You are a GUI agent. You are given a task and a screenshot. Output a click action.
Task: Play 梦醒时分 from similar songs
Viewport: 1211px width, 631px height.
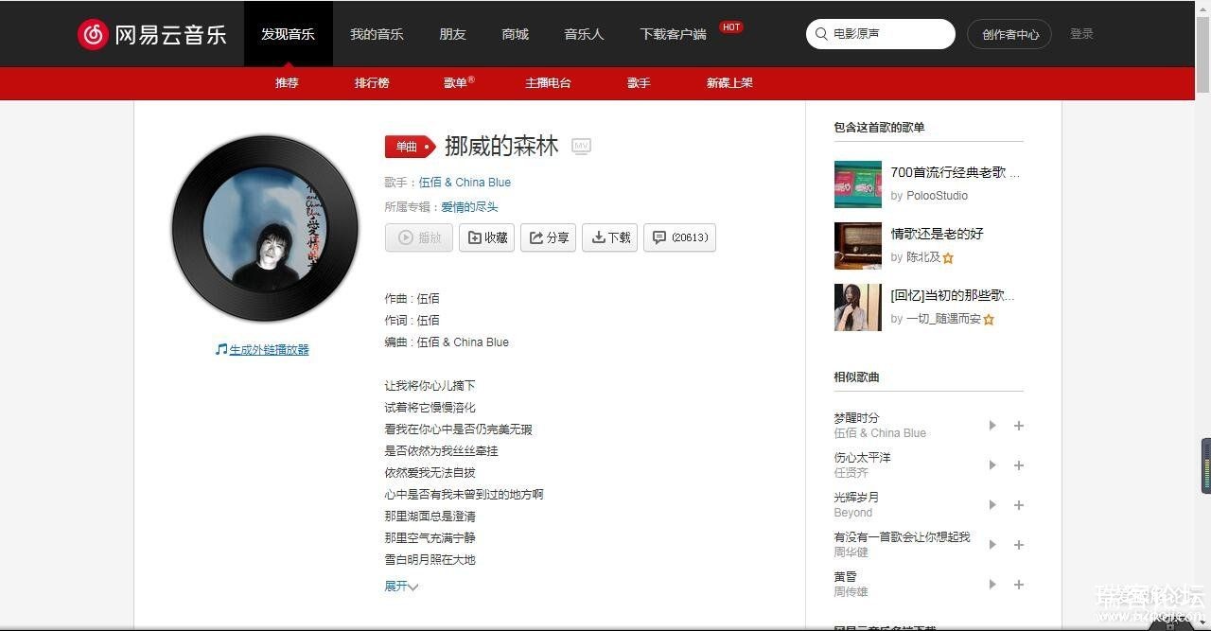pos(992,426)
